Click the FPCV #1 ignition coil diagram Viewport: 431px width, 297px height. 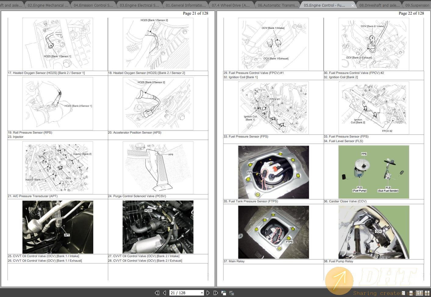coord(273,108)
